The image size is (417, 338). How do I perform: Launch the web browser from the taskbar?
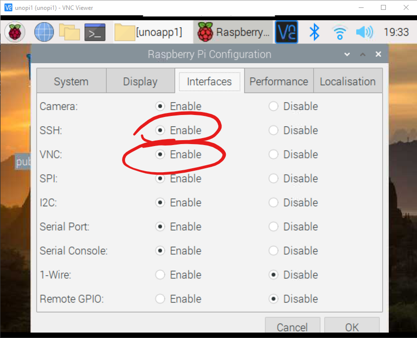tap(43, 32)
